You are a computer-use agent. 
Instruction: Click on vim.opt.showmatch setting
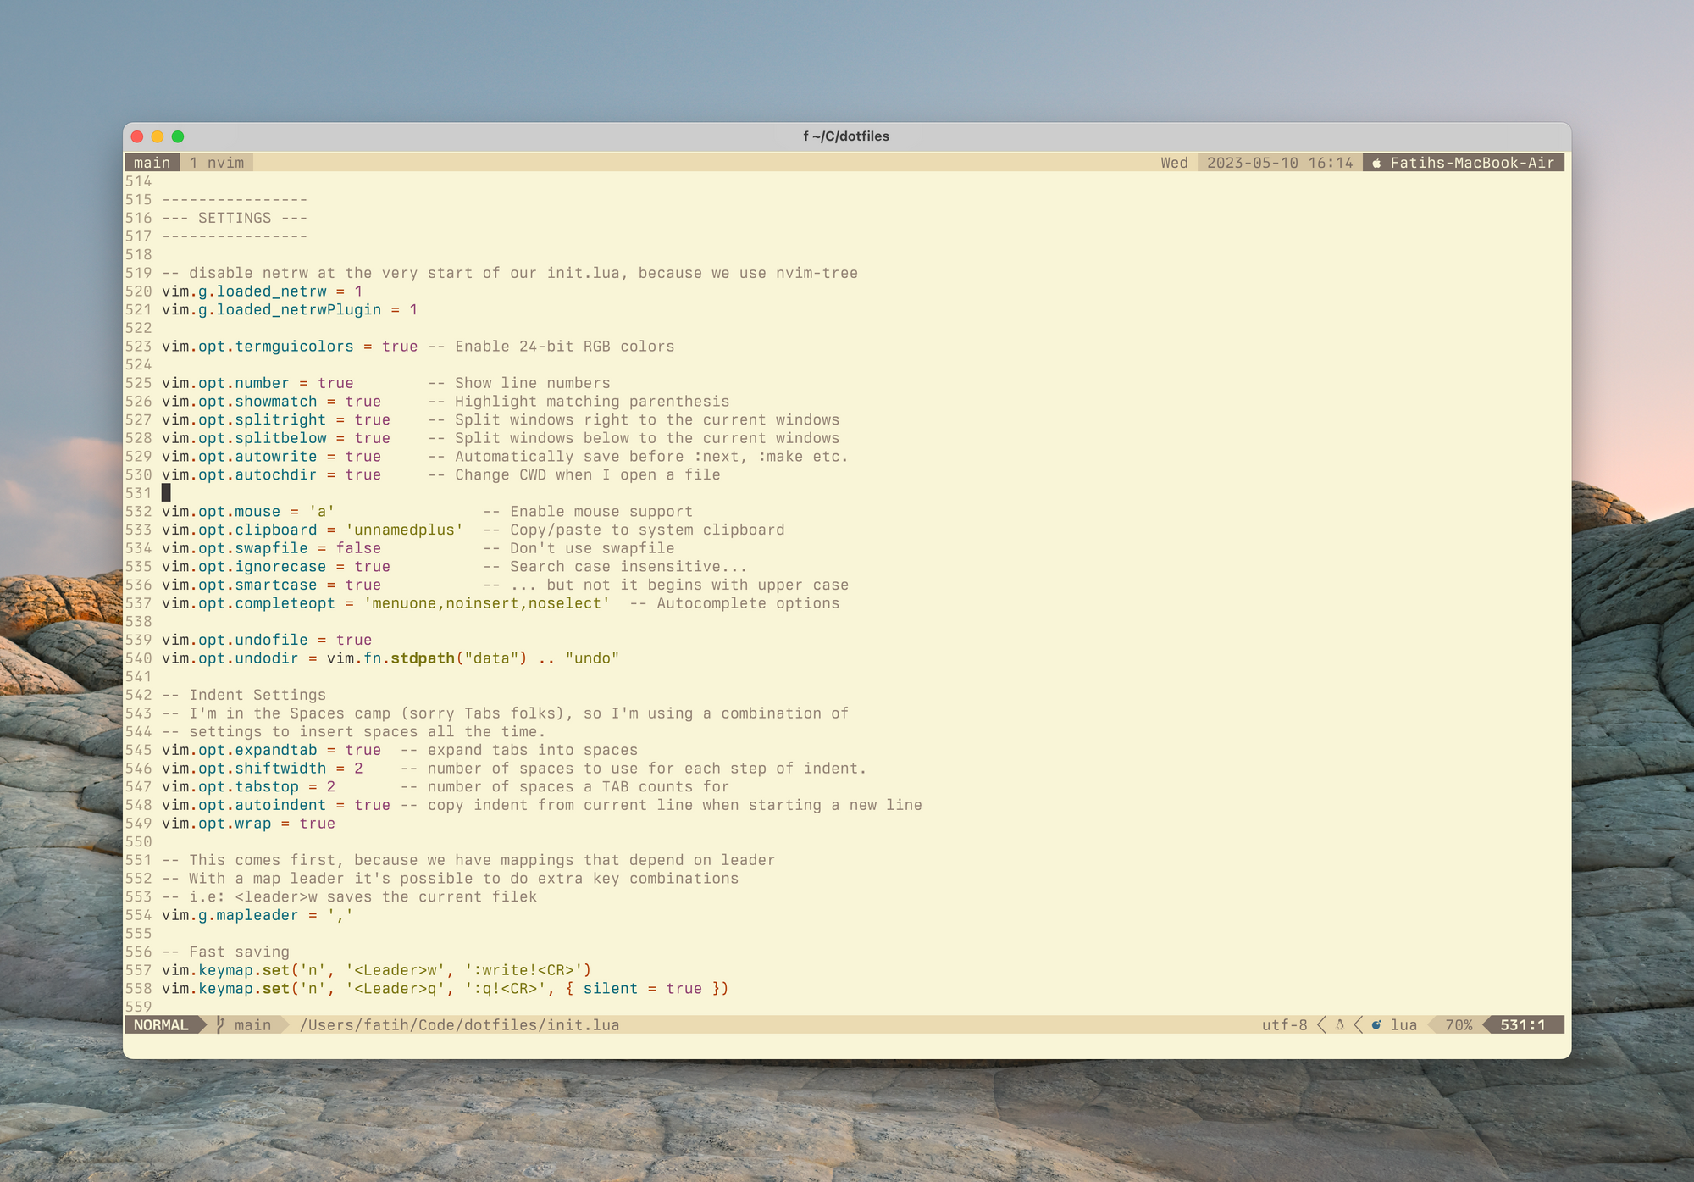pos(271,402)
